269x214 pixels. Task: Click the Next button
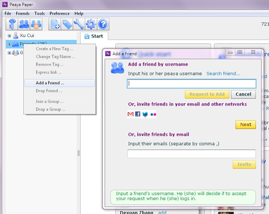(246, 125)
